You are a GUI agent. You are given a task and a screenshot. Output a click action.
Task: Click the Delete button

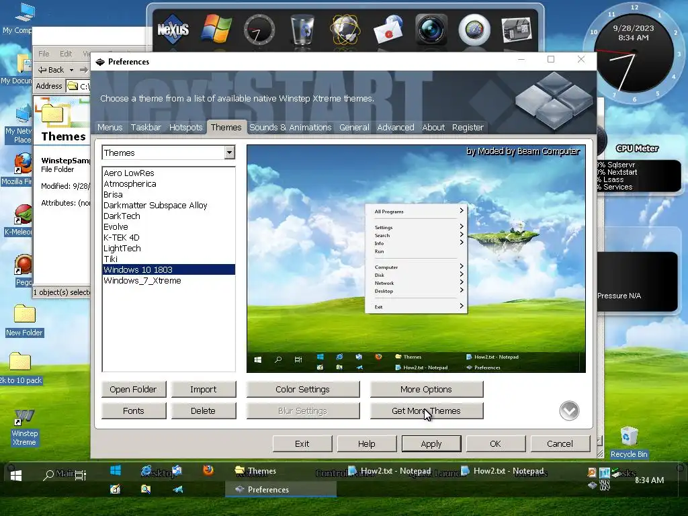click(x=203, y=411)
